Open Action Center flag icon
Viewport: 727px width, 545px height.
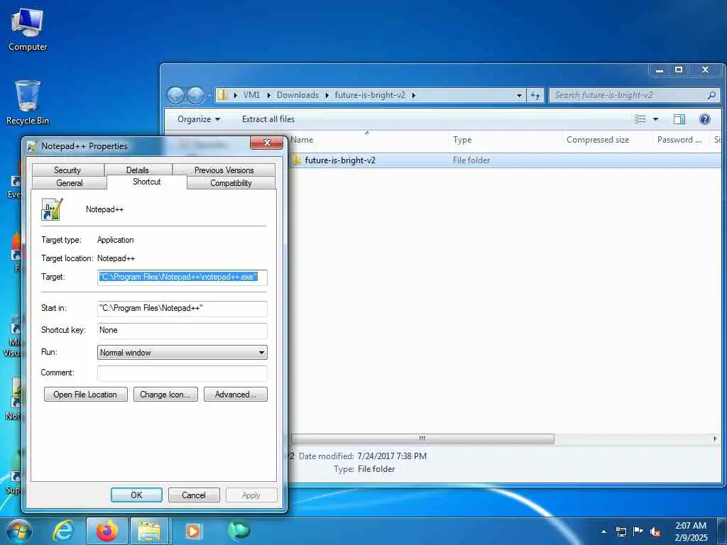[638, 532]
